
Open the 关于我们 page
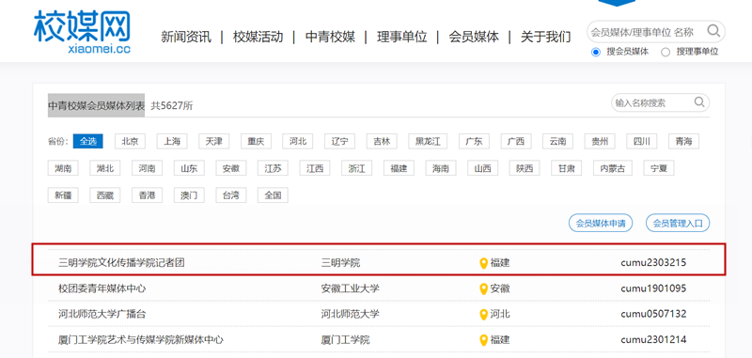point(546,37)
